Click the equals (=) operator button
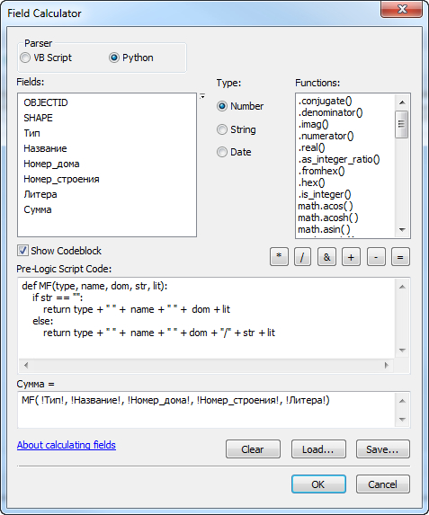 click(400, 257)
